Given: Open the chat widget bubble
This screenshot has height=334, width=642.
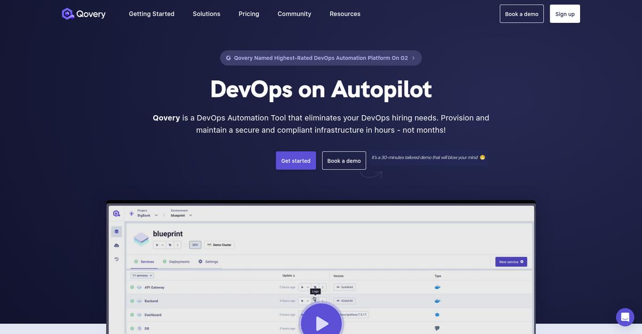Looking at the screenshot, I should click(625, 317).
